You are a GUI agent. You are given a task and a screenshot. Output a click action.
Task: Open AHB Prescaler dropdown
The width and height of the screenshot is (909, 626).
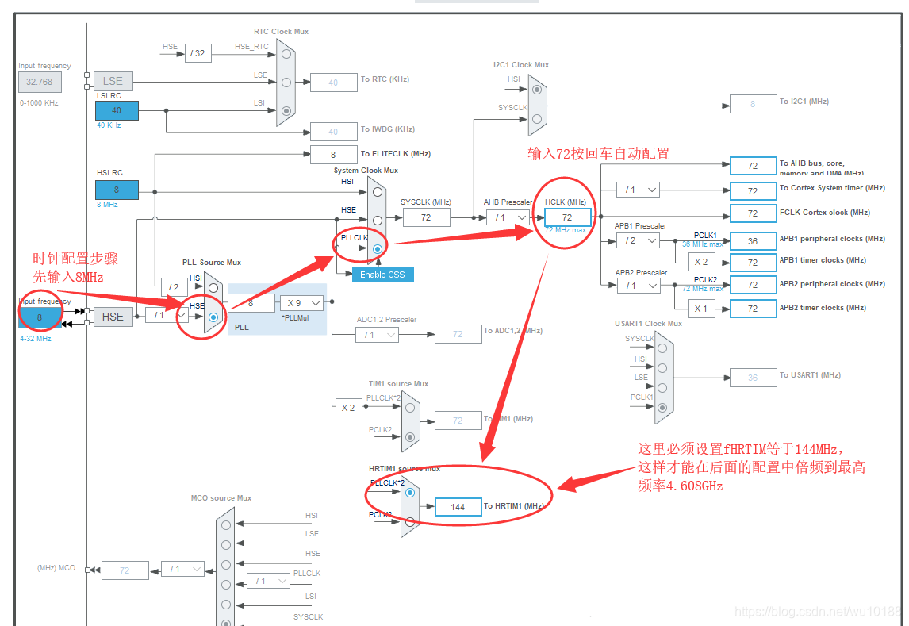tap(508, 217)
